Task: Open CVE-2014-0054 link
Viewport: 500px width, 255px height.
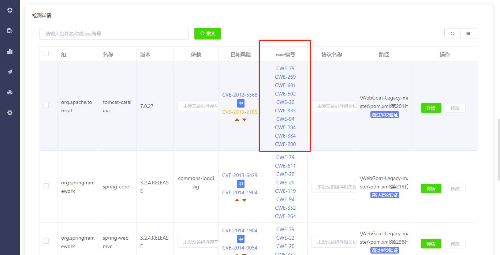Action: click(240, 248)
